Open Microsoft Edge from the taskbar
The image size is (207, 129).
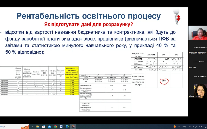pyautogui.click(x=67, y=127)
